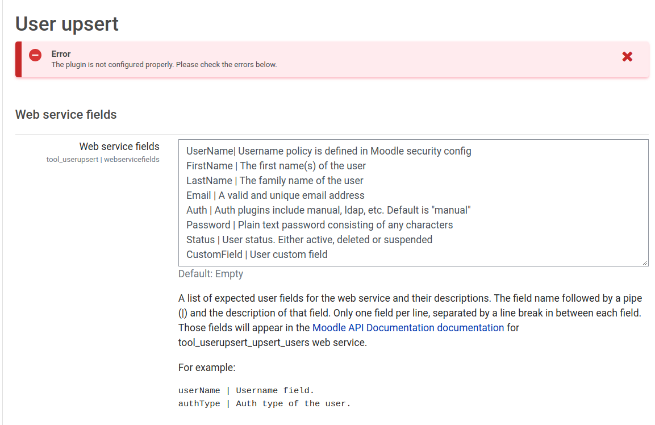Click the tool_userupsert | webservicefields identifier text
655x425 pixels.
click(103, 160)
